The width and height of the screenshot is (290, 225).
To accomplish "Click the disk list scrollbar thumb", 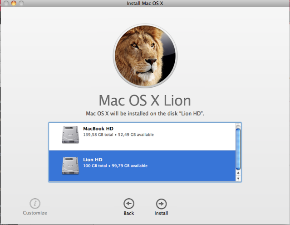I will [x=238, y=149].
